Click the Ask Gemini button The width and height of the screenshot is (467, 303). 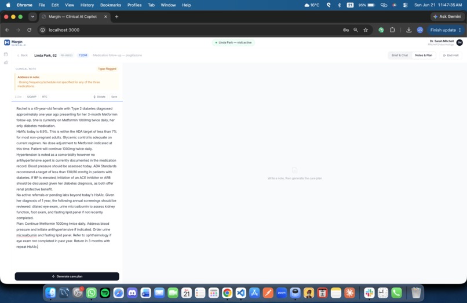tap(447, 17)
